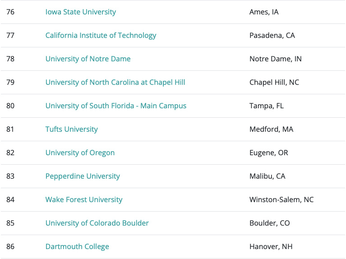Open University of South Florida - Main Campus
Screen dimensions: 346x259
pyautogui.click(x=115, y=106)
